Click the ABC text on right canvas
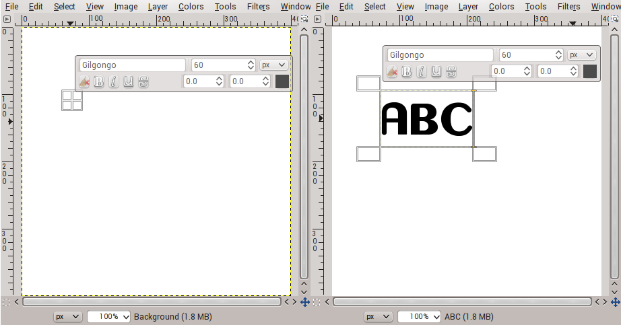 click(427, 118)
